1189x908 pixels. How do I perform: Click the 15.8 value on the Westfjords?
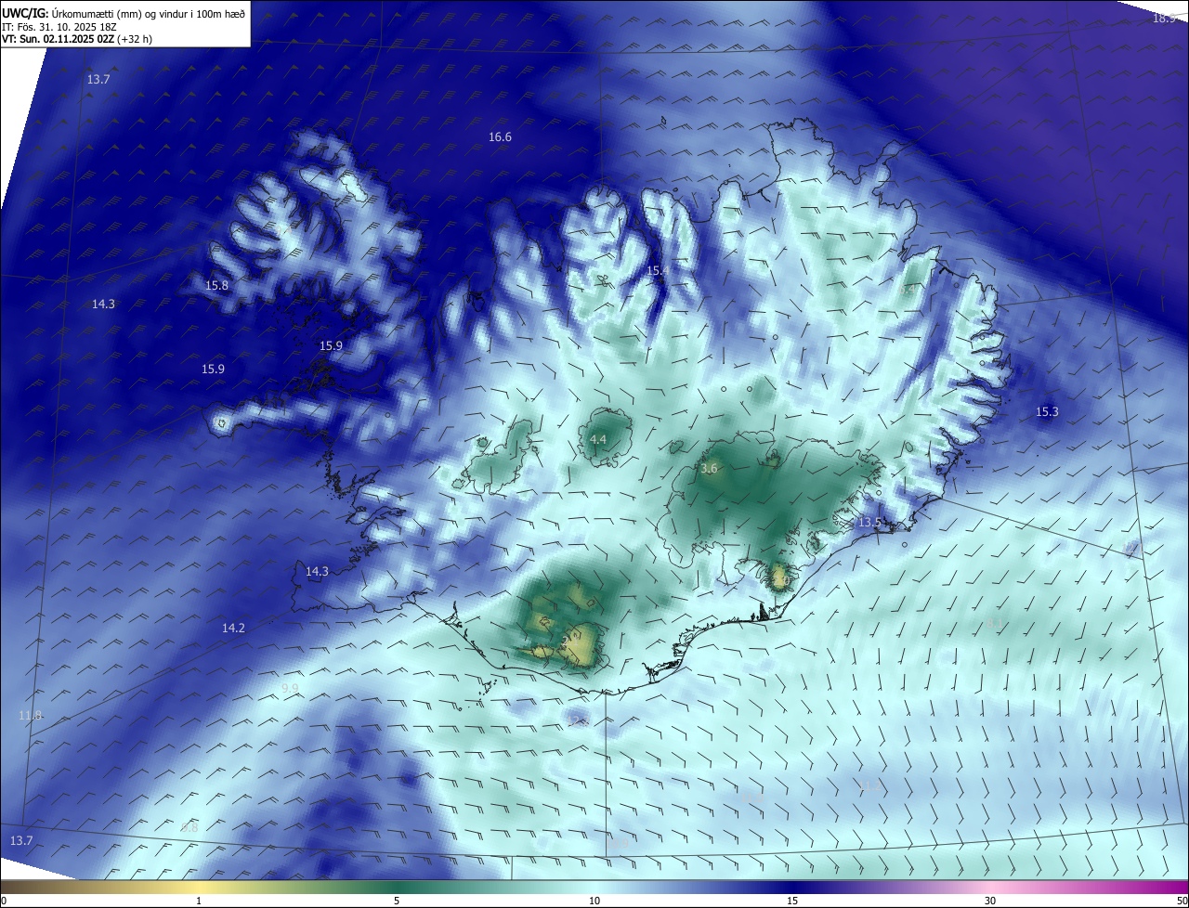coord(216,286)
